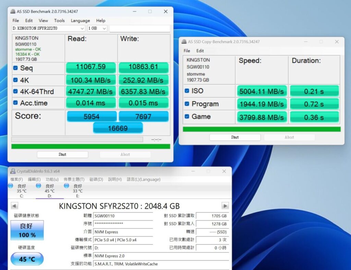Open the 佈景主題(T) menu in CrystalDiskInfo

point(74,180)
